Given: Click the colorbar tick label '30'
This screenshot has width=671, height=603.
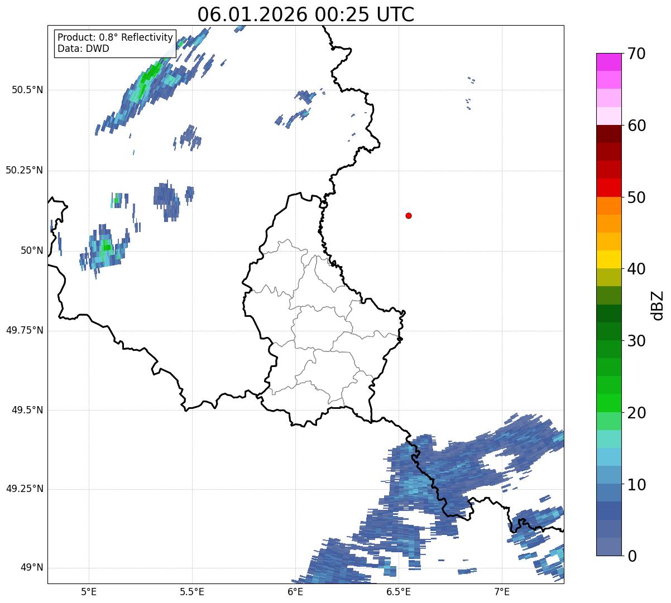Looking at the screenshot, I should 637,341.
